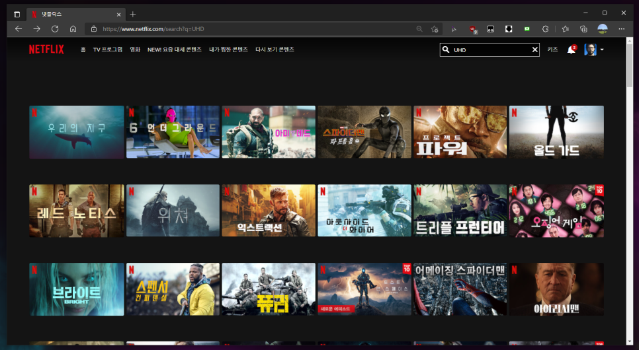The image size is (639, 350).
Task: Open the 아미 오브 더 데드 card
Action: pyautogui.click(x=269, y=132)
